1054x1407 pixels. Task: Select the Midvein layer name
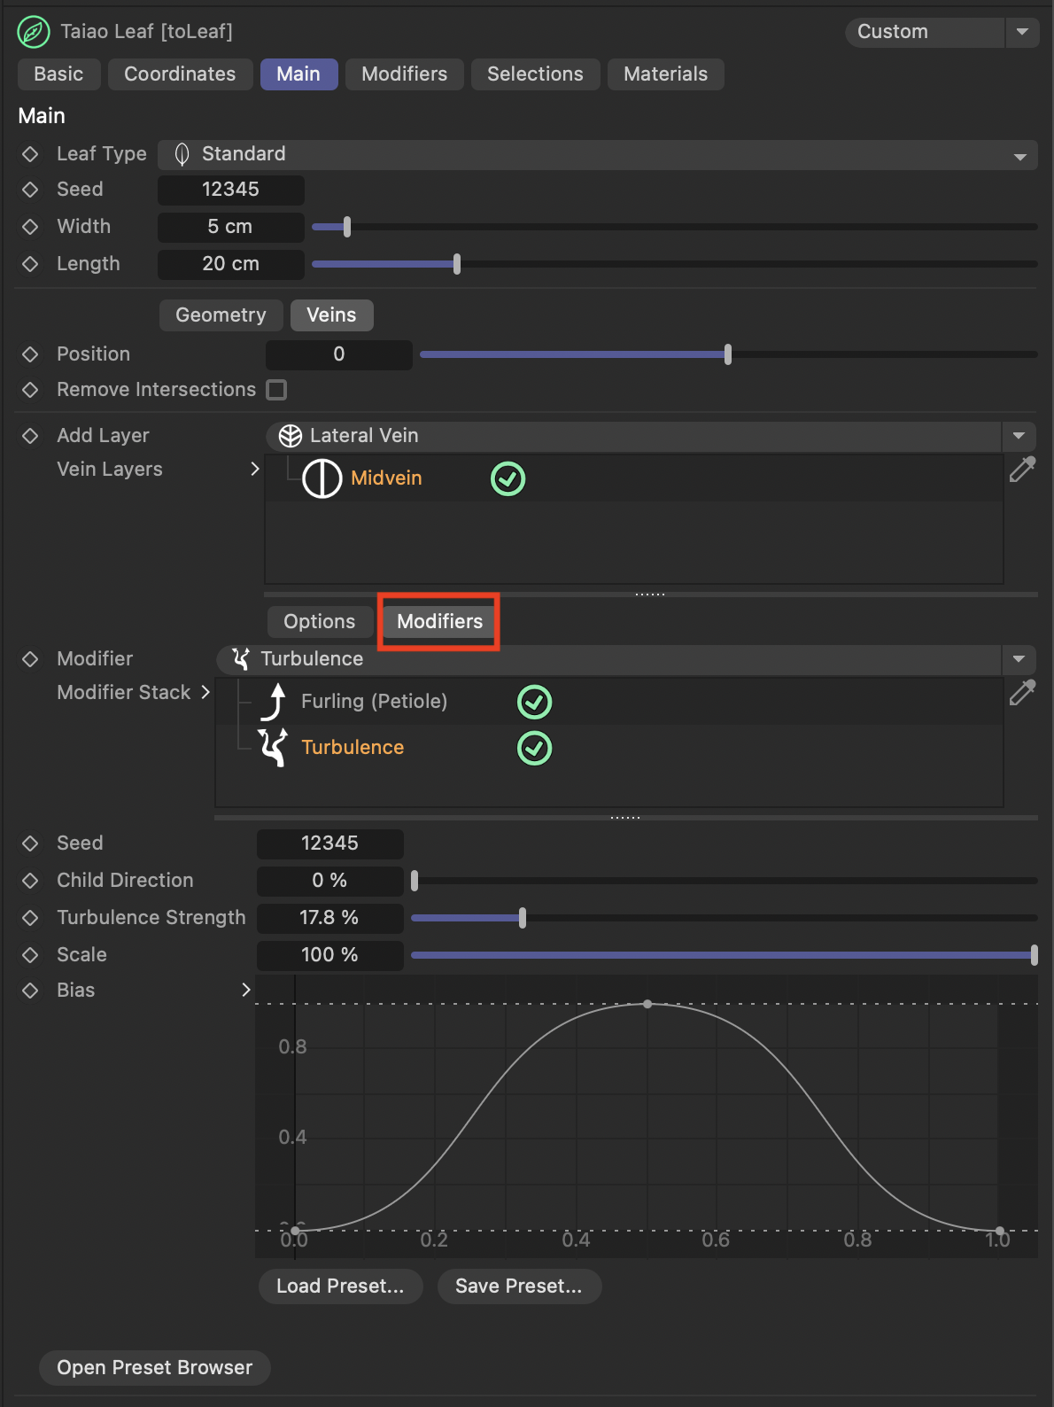coord(386,478)
